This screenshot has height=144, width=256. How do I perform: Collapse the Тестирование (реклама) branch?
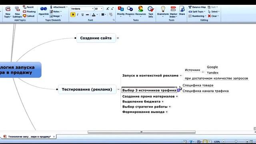tap(118, 89)
